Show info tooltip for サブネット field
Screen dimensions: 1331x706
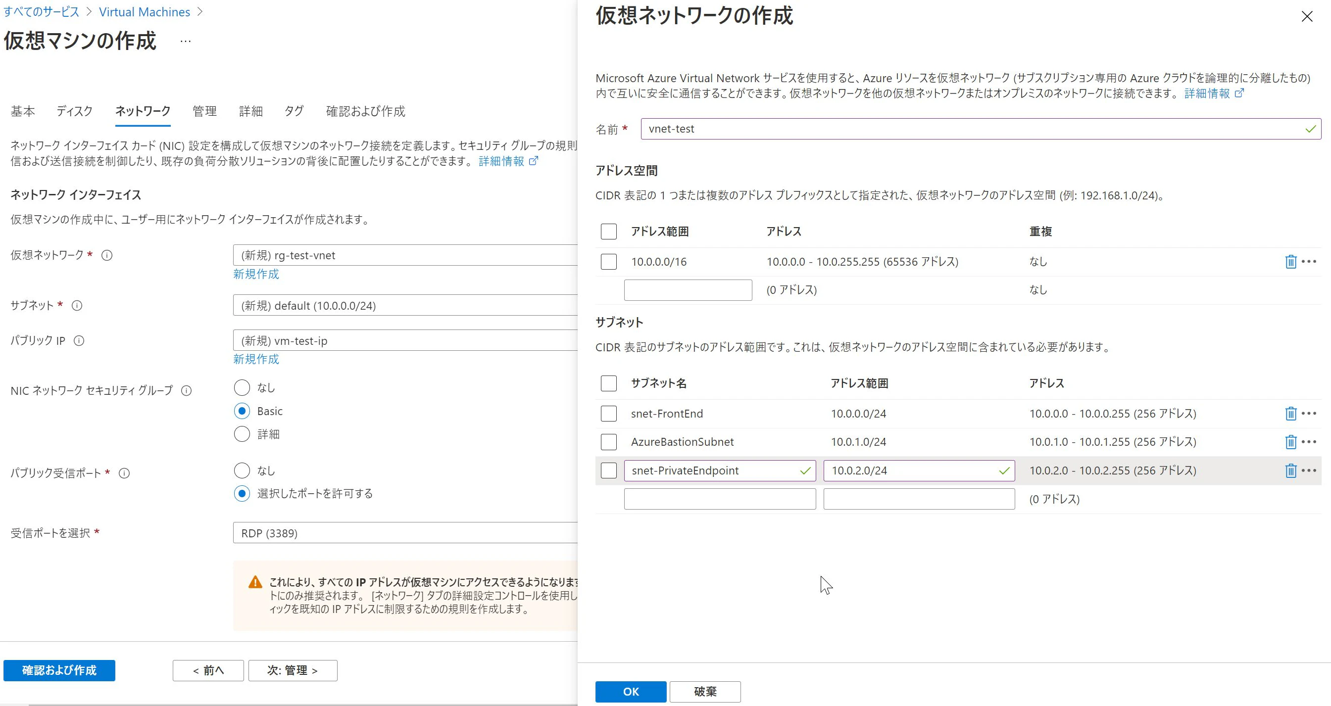[77, 306]
